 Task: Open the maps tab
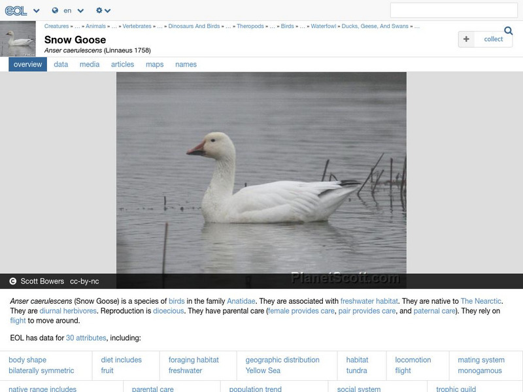[x=154, y=64]
